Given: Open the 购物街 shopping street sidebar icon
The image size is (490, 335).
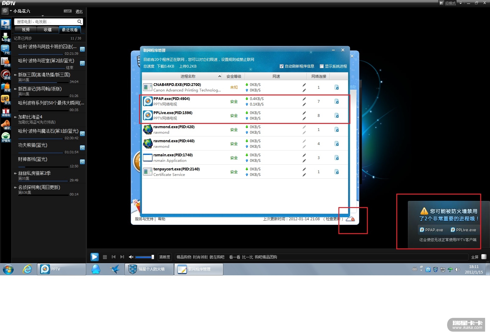Looking at the screenshot, I should click(6, 112).
